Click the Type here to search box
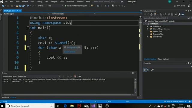Viewport: 192px width, 108px height. pyautogui.click(x=30, y=106)
